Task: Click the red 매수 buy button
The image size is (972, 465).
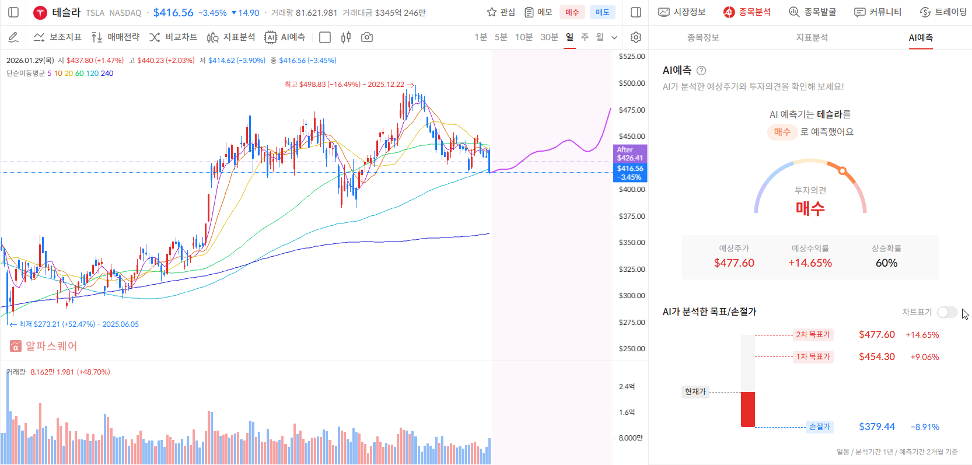Action: tap(572, 12)
